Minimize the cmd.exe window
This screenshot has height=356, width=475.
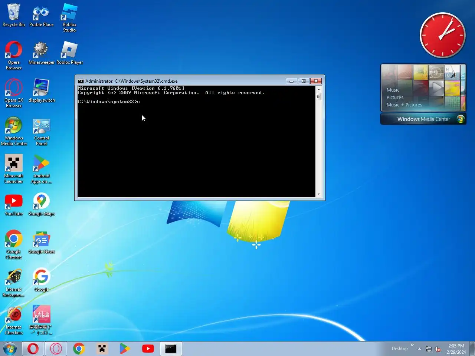click(291, 81)
